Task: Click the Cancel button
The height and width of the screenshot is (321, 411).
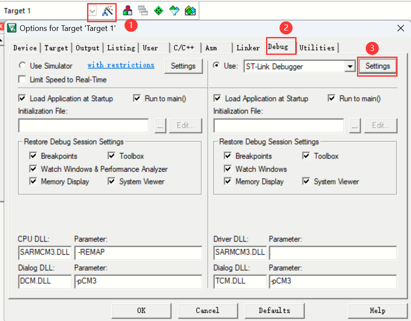Action: coord(208,311)
